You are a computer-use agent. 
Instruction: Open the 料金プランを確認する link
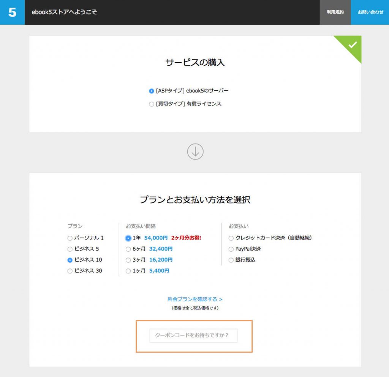pyautogui.click(x=195, y=299)
